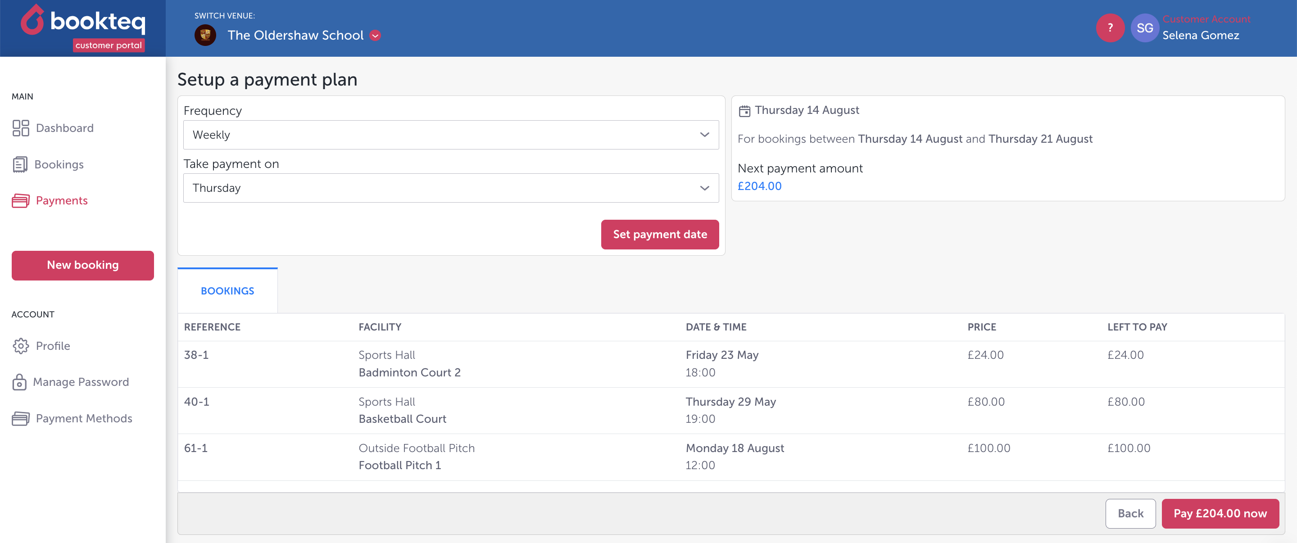Click the Back button
Screen dimensions: 1297x543
click(x=1130, y=513)
